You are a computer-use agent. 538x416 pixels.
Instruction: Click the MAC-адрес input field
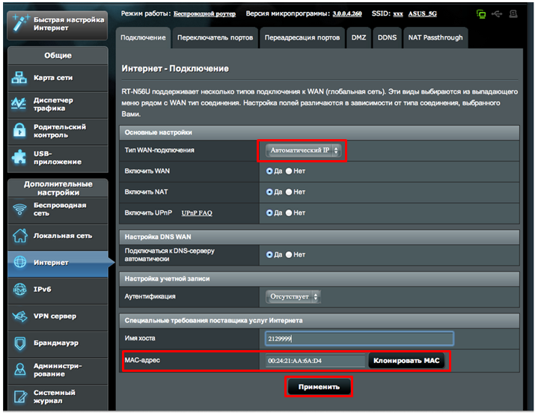(315, 361)
